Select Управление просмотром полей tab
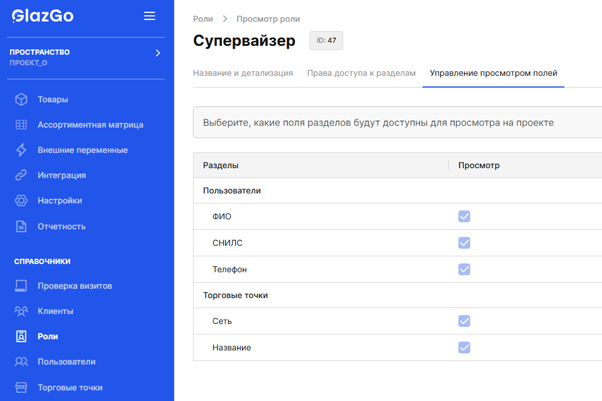The image size is (602, 401). point(493,73)
